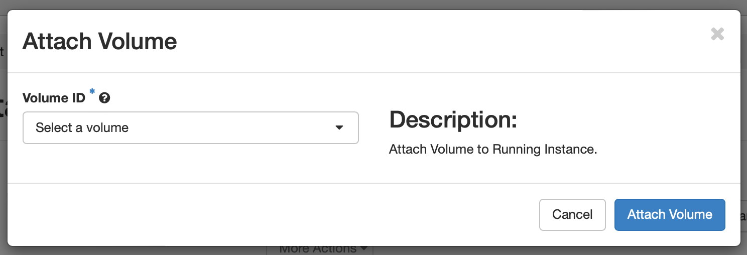747x255 pixels.
Task: Click the caret arrow in volume selector
Action: pos(339,128)
